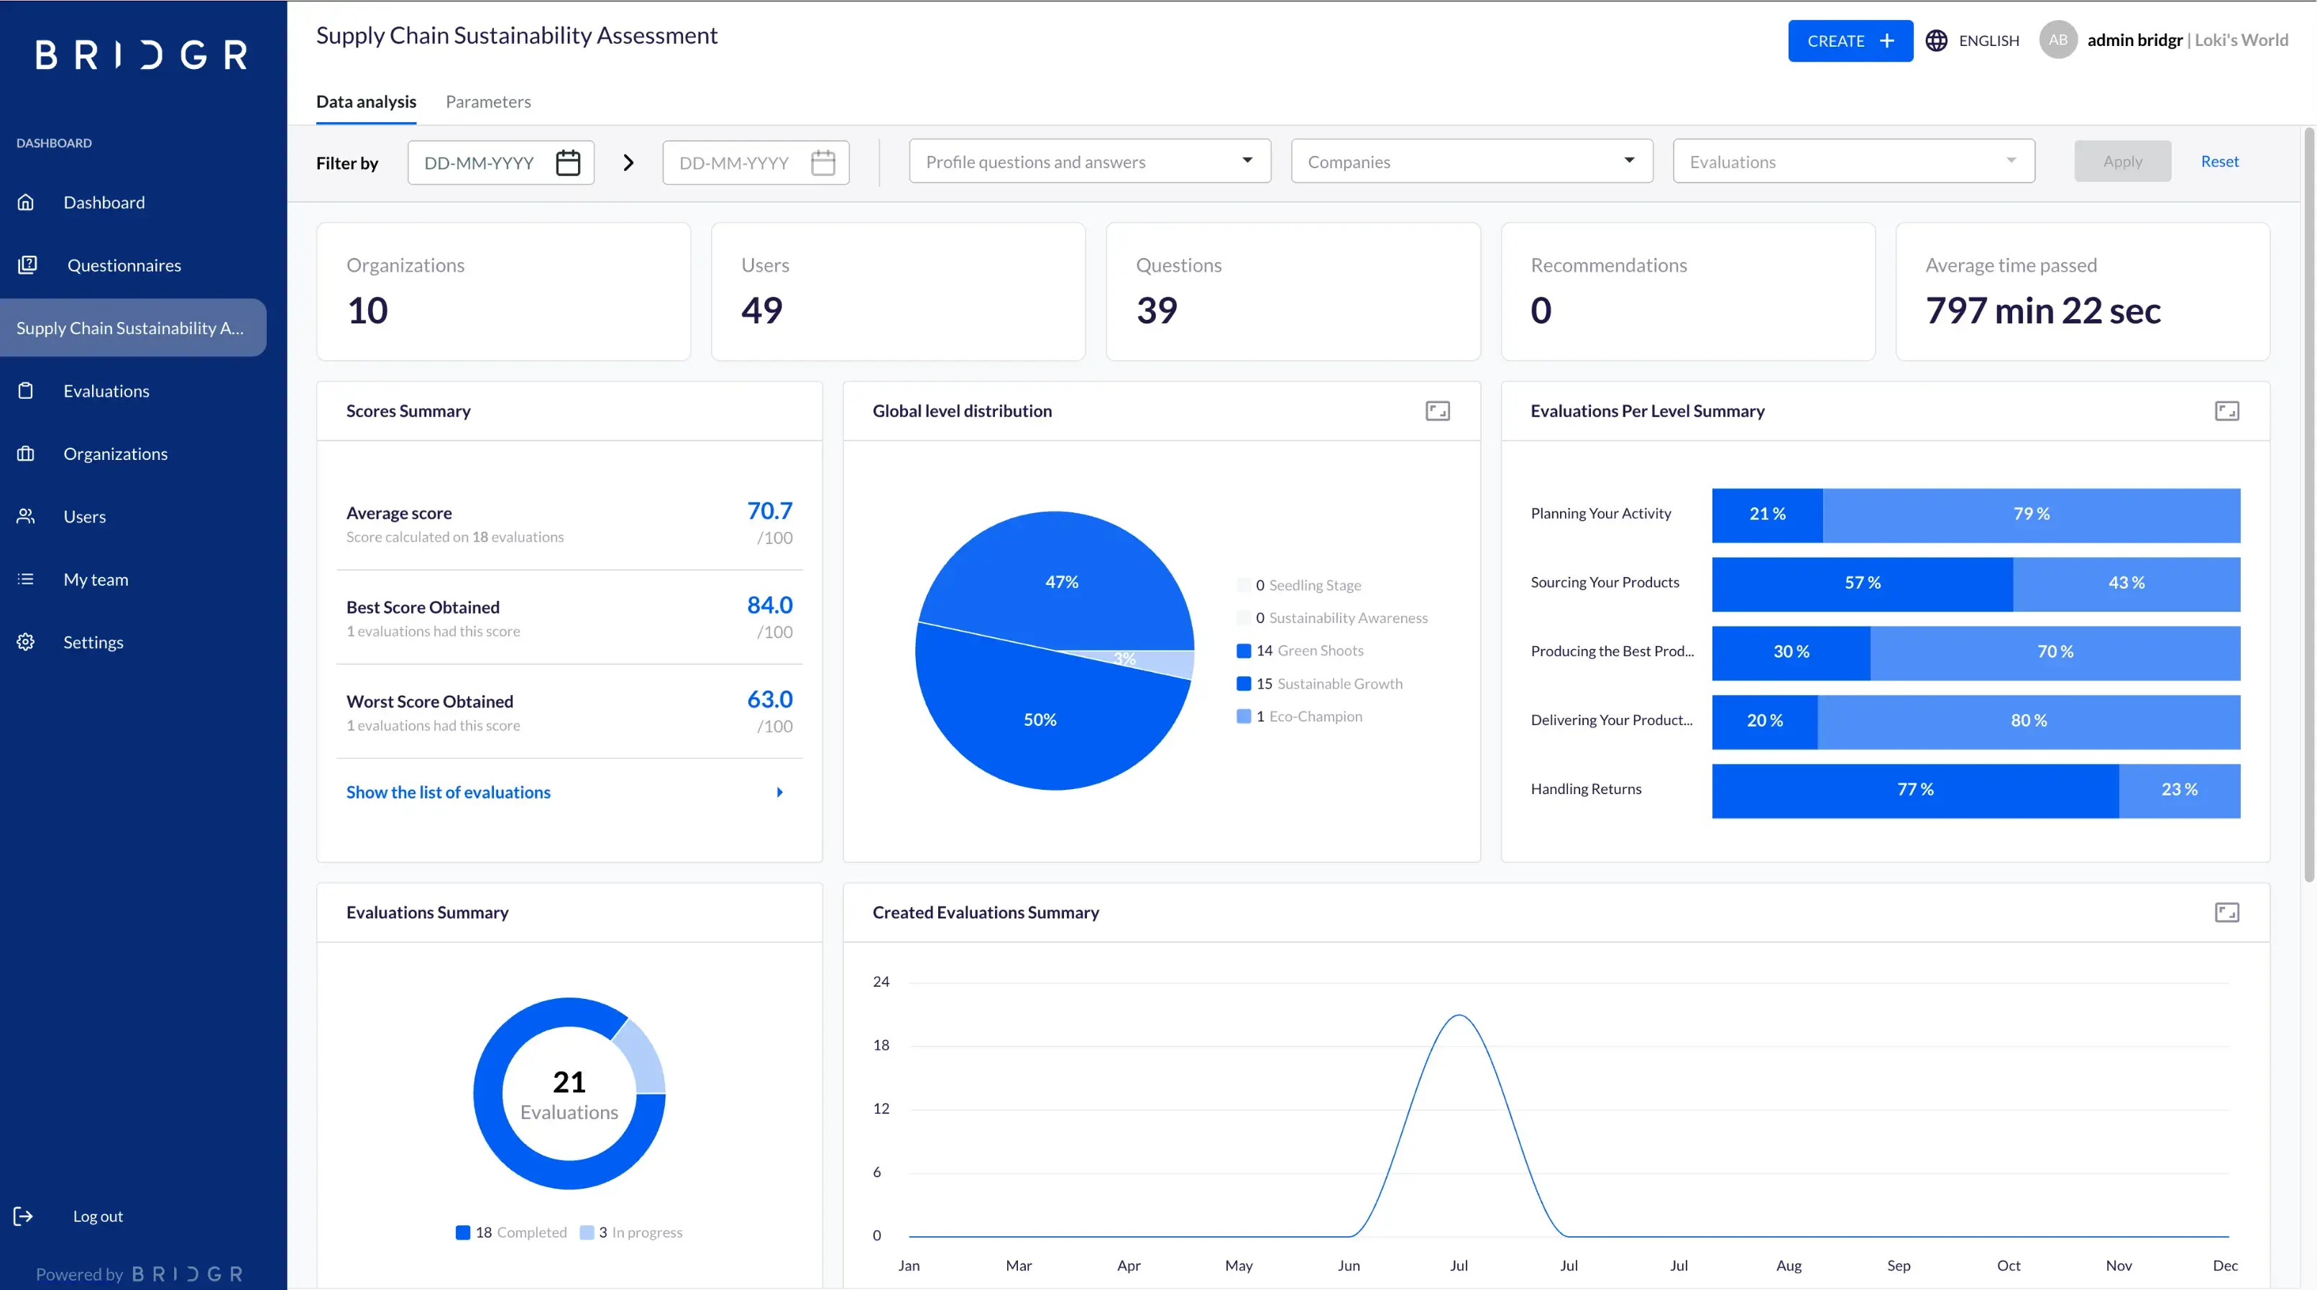The width and height of the screenshot is (2317, 1290).
Task: Click the Organizations 10 stat card
Action: [504, 291]
